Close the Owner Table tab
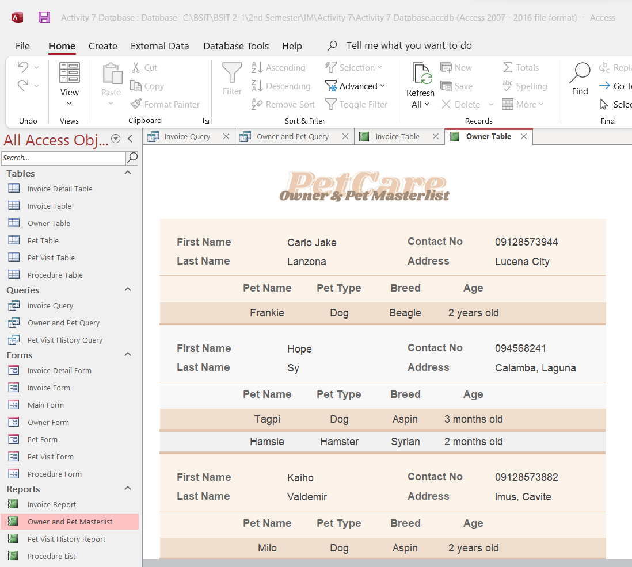The width and height of the screenshot is (632, 567). (524, 137)
